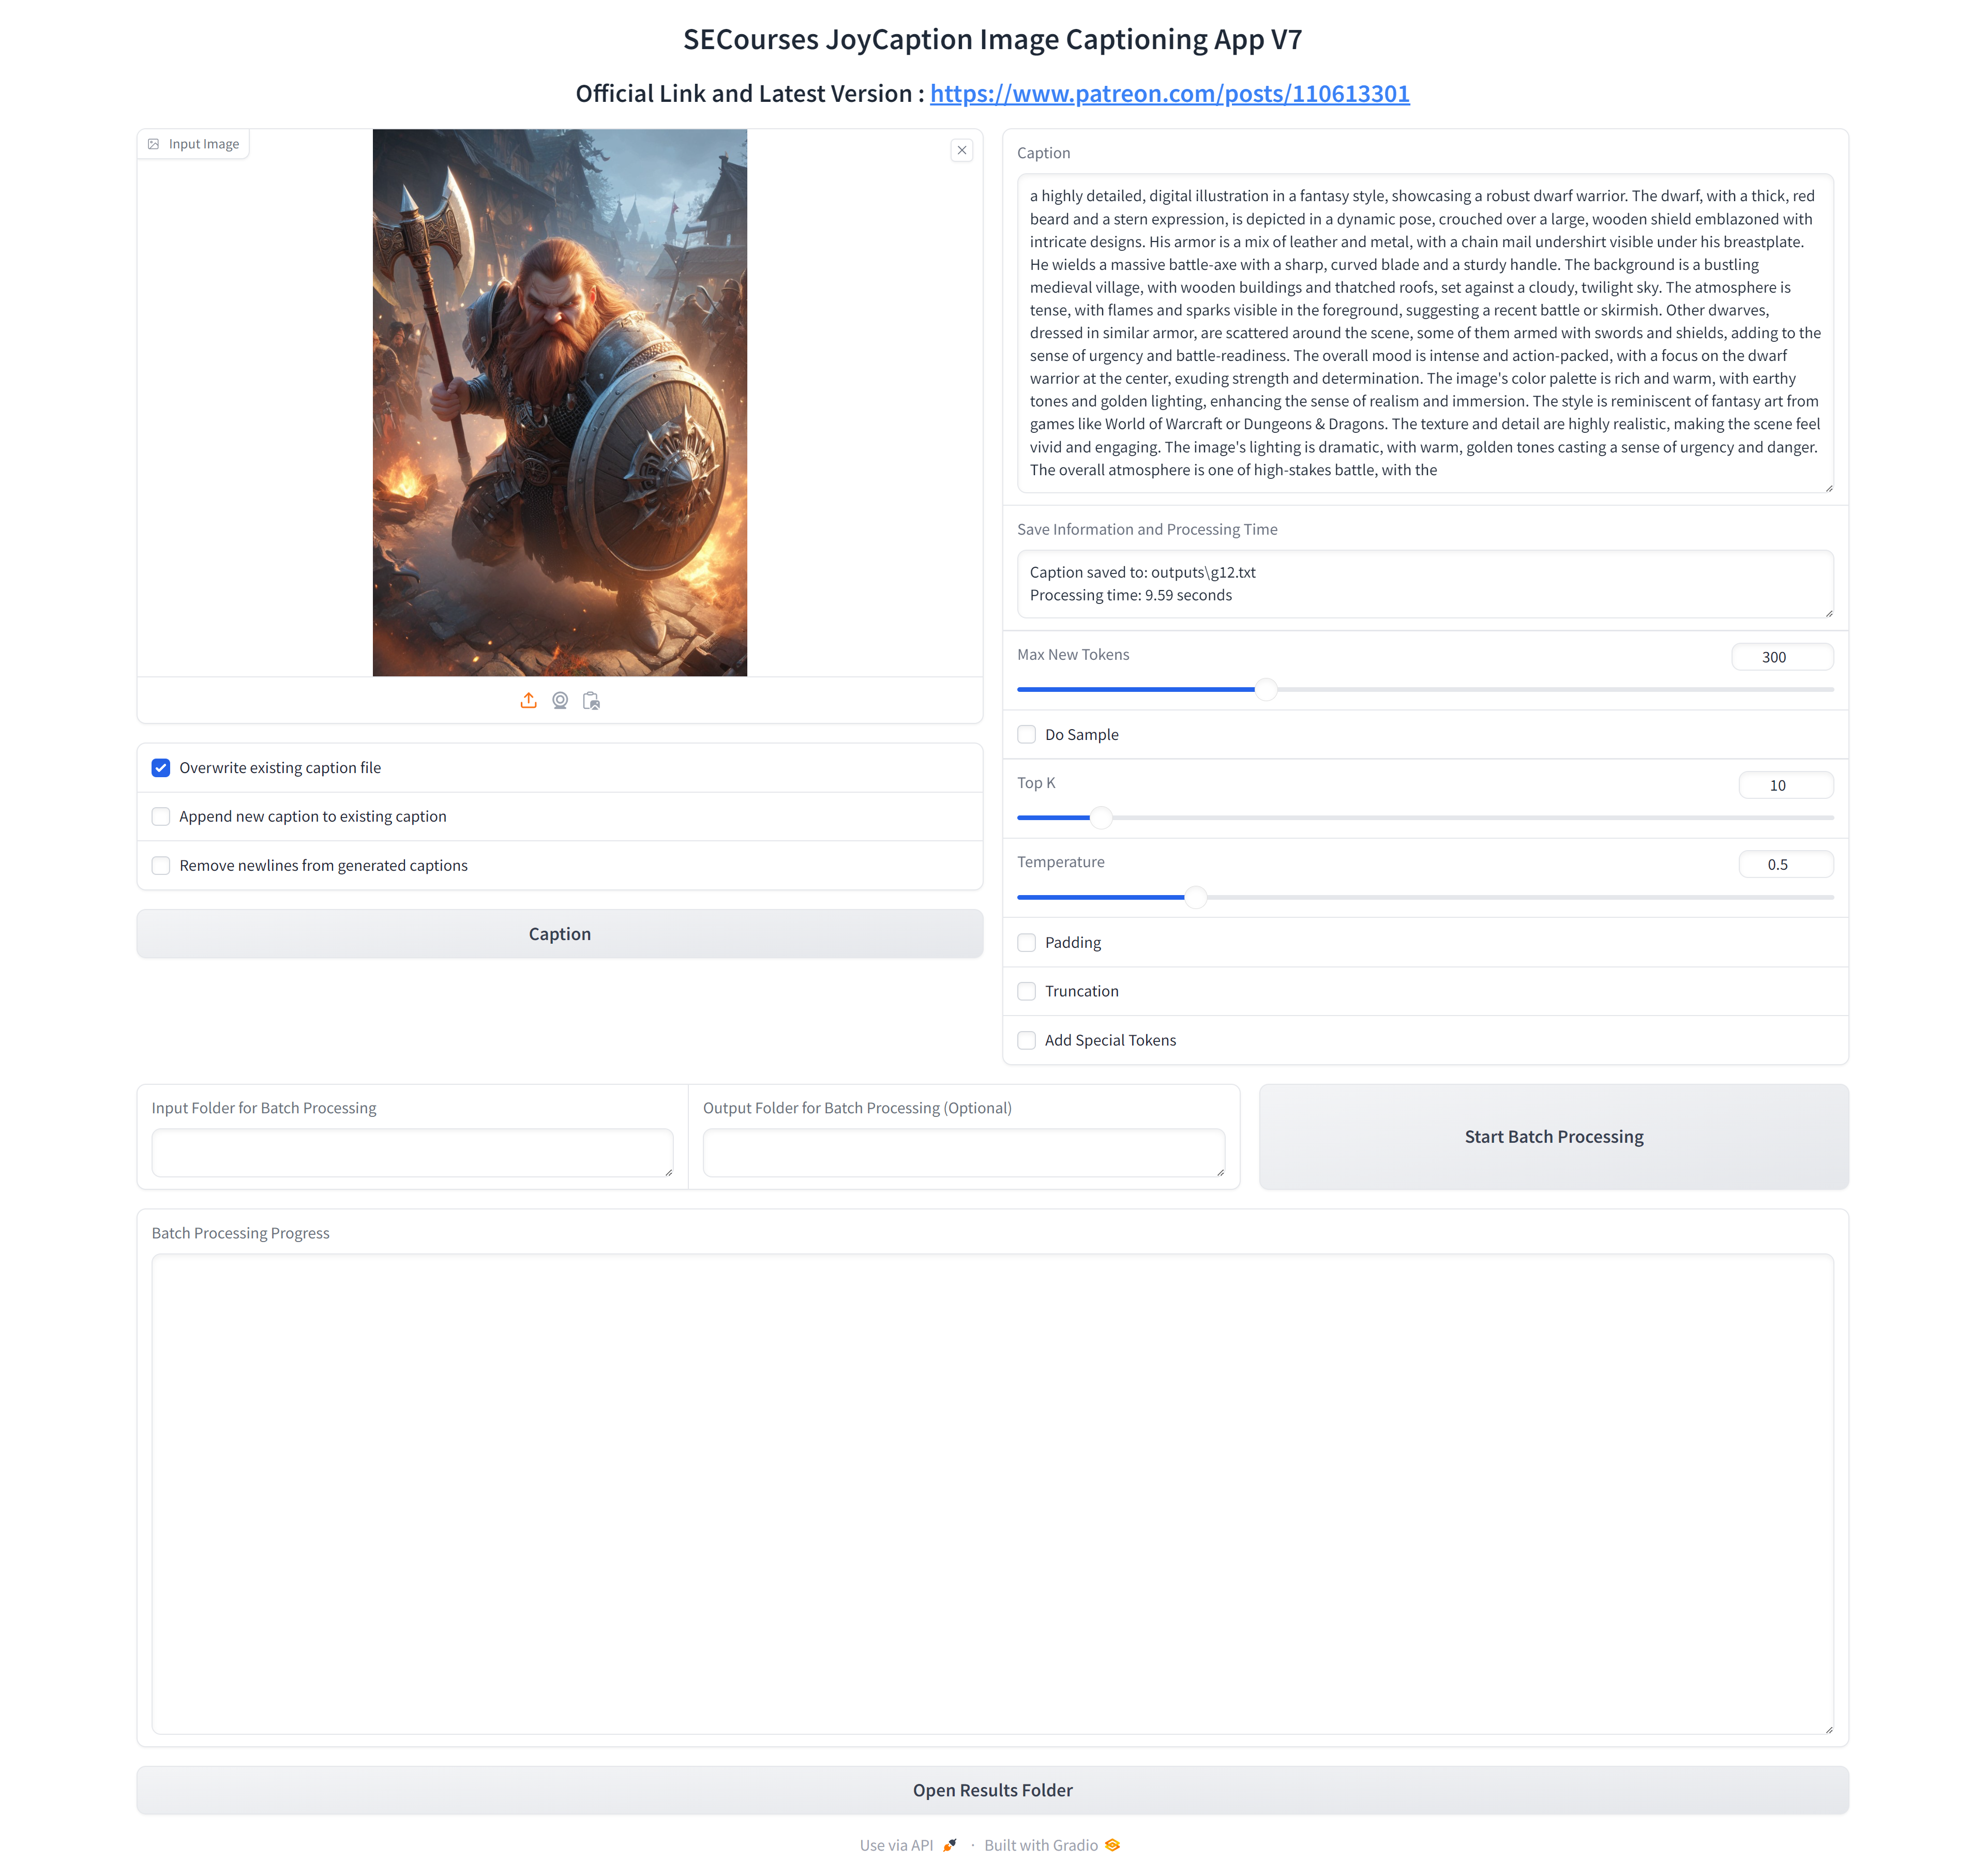Click the Gradio logo in the footer
Viewport: 1987px width, 1876px height.
point(1114,1844)
